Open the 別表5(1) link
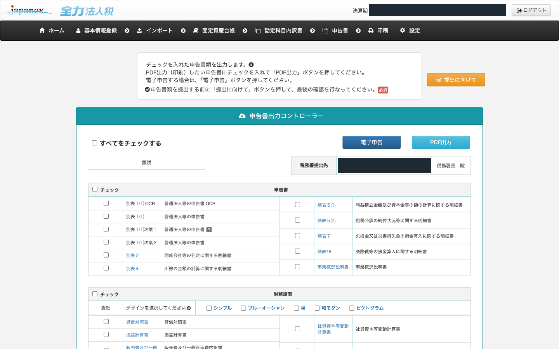 326,205
